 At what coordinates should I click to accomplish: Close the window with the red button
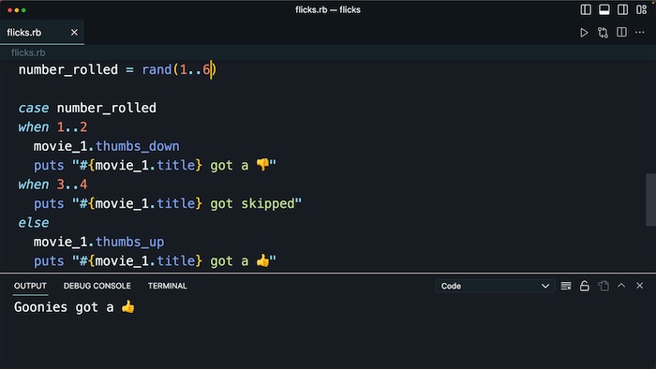9,10
